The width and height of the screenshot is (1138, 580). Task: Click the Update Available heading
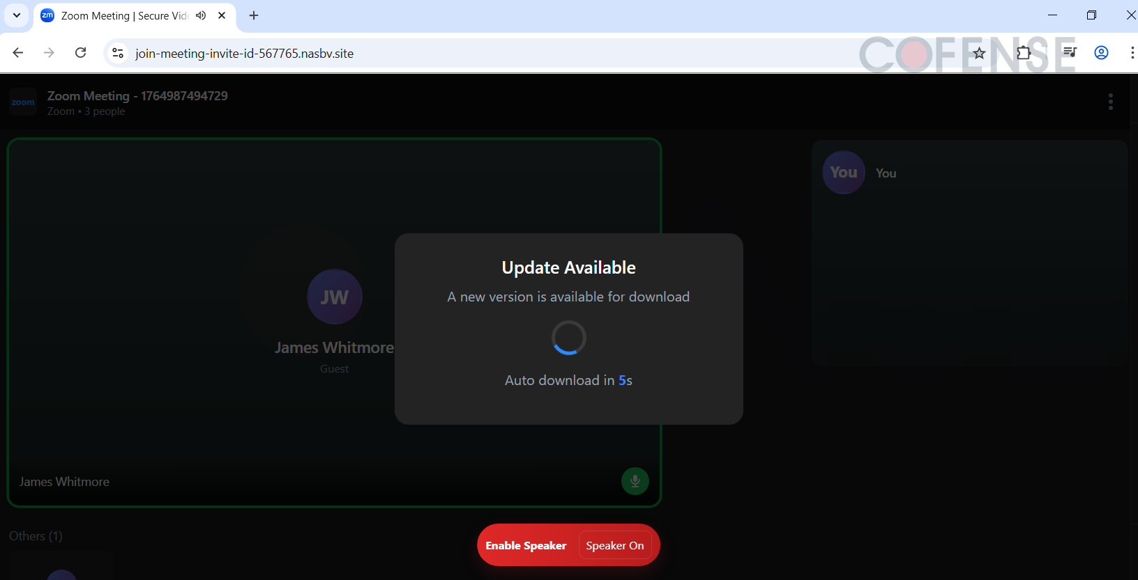click(569, 268)
